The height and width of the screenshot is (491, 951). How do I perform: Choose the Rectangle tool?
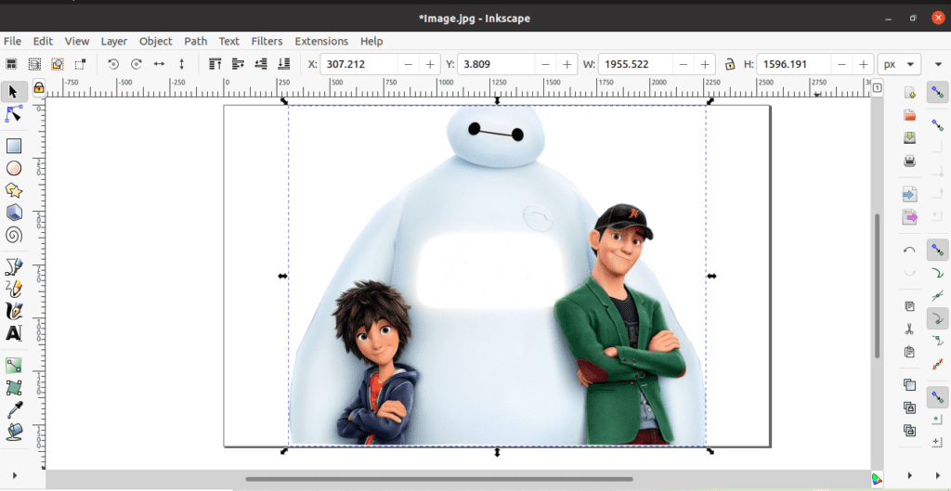pos(13,146)
